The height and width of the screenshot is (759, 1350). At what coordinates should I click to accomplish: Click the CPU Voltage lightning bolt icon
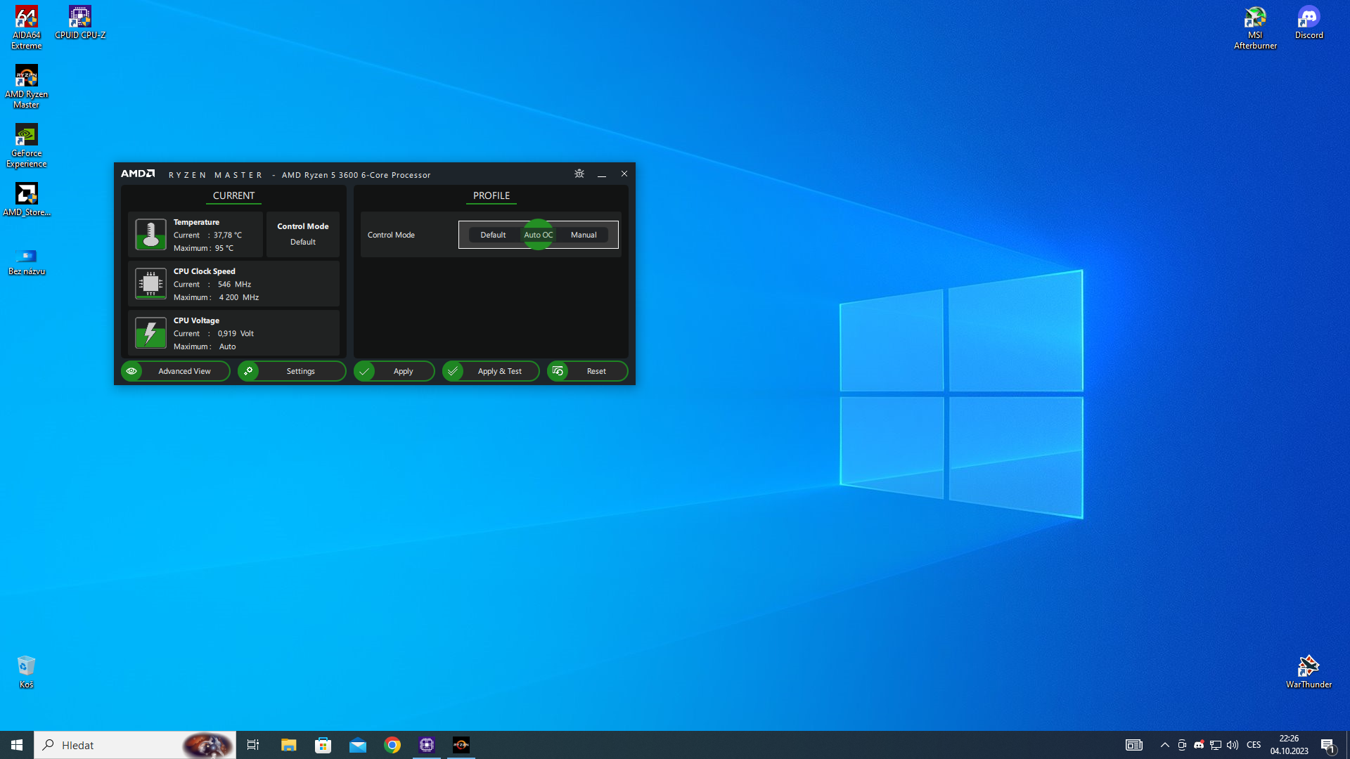(x=150, y=333)
